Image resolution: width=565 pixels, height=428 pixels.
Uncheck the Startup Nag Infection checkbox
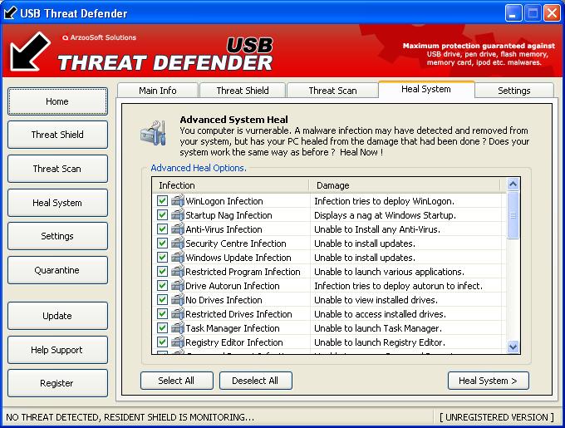coord(162,214)
